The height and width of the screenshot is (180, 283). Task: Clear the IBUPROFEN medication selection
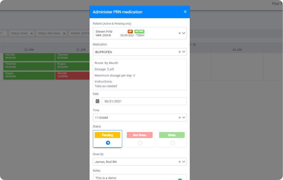(x=180, y=52)
